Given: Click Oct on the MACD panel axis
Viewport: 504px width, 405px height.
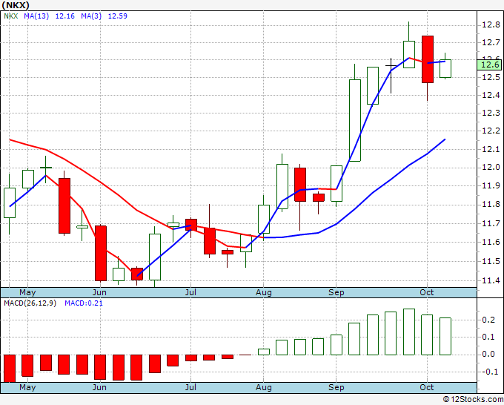Looking at the screenshot, I should click(427, 387).
